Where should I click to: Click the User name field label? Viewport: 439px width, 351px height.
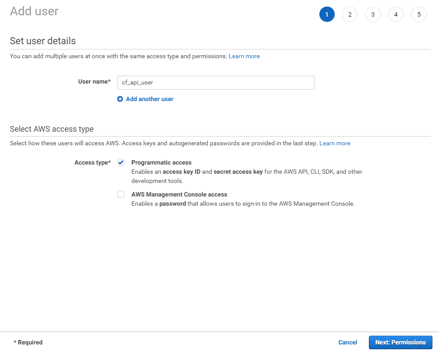click(94, 82)
